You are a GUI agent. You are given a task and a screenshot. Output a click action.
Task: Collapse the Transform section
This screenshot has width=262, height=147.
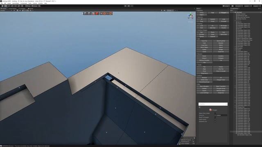point(199,65)
